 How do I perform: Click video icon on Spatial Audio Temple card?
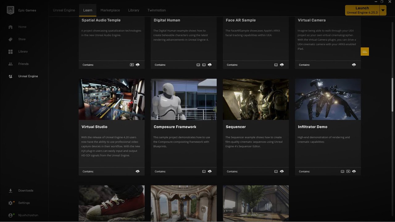(132, 65)
